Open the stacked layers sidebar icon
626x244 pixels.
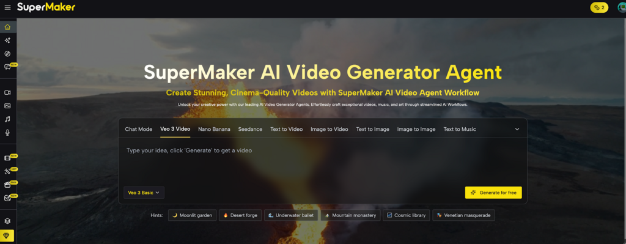pyautogui.click(x=7, y=221)
